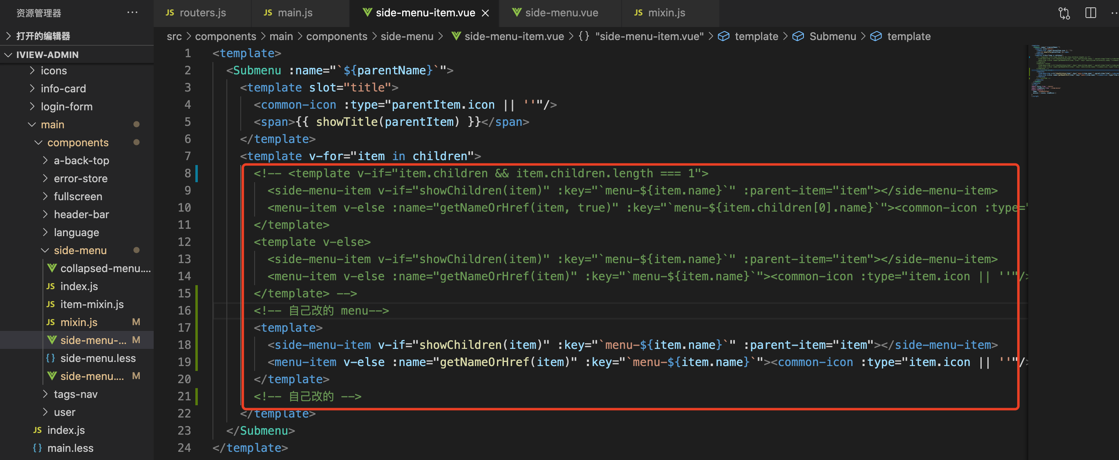Click the JS icon beside item-mixin.js
Viewport: 1119px width, 460px height.
click(x=51, y=304)
